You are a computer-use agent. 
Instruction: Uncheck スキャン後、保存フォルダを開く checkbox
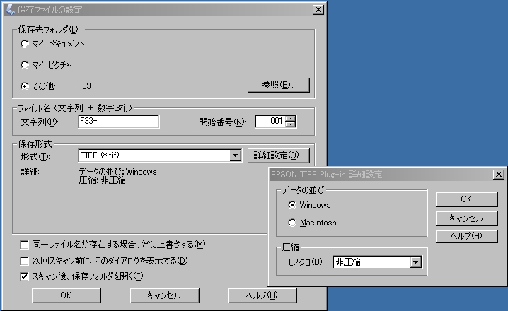pos(24,276)
